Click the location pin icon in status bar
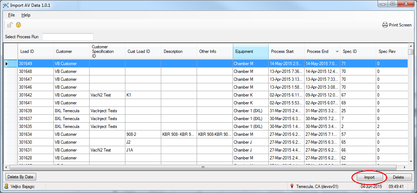 292,186
